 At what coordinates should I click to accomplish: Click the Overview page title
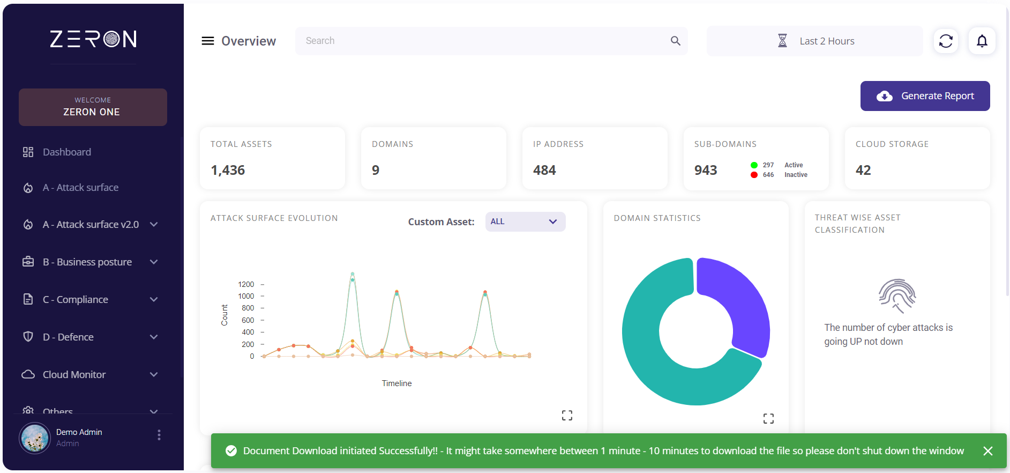[249, 41]
